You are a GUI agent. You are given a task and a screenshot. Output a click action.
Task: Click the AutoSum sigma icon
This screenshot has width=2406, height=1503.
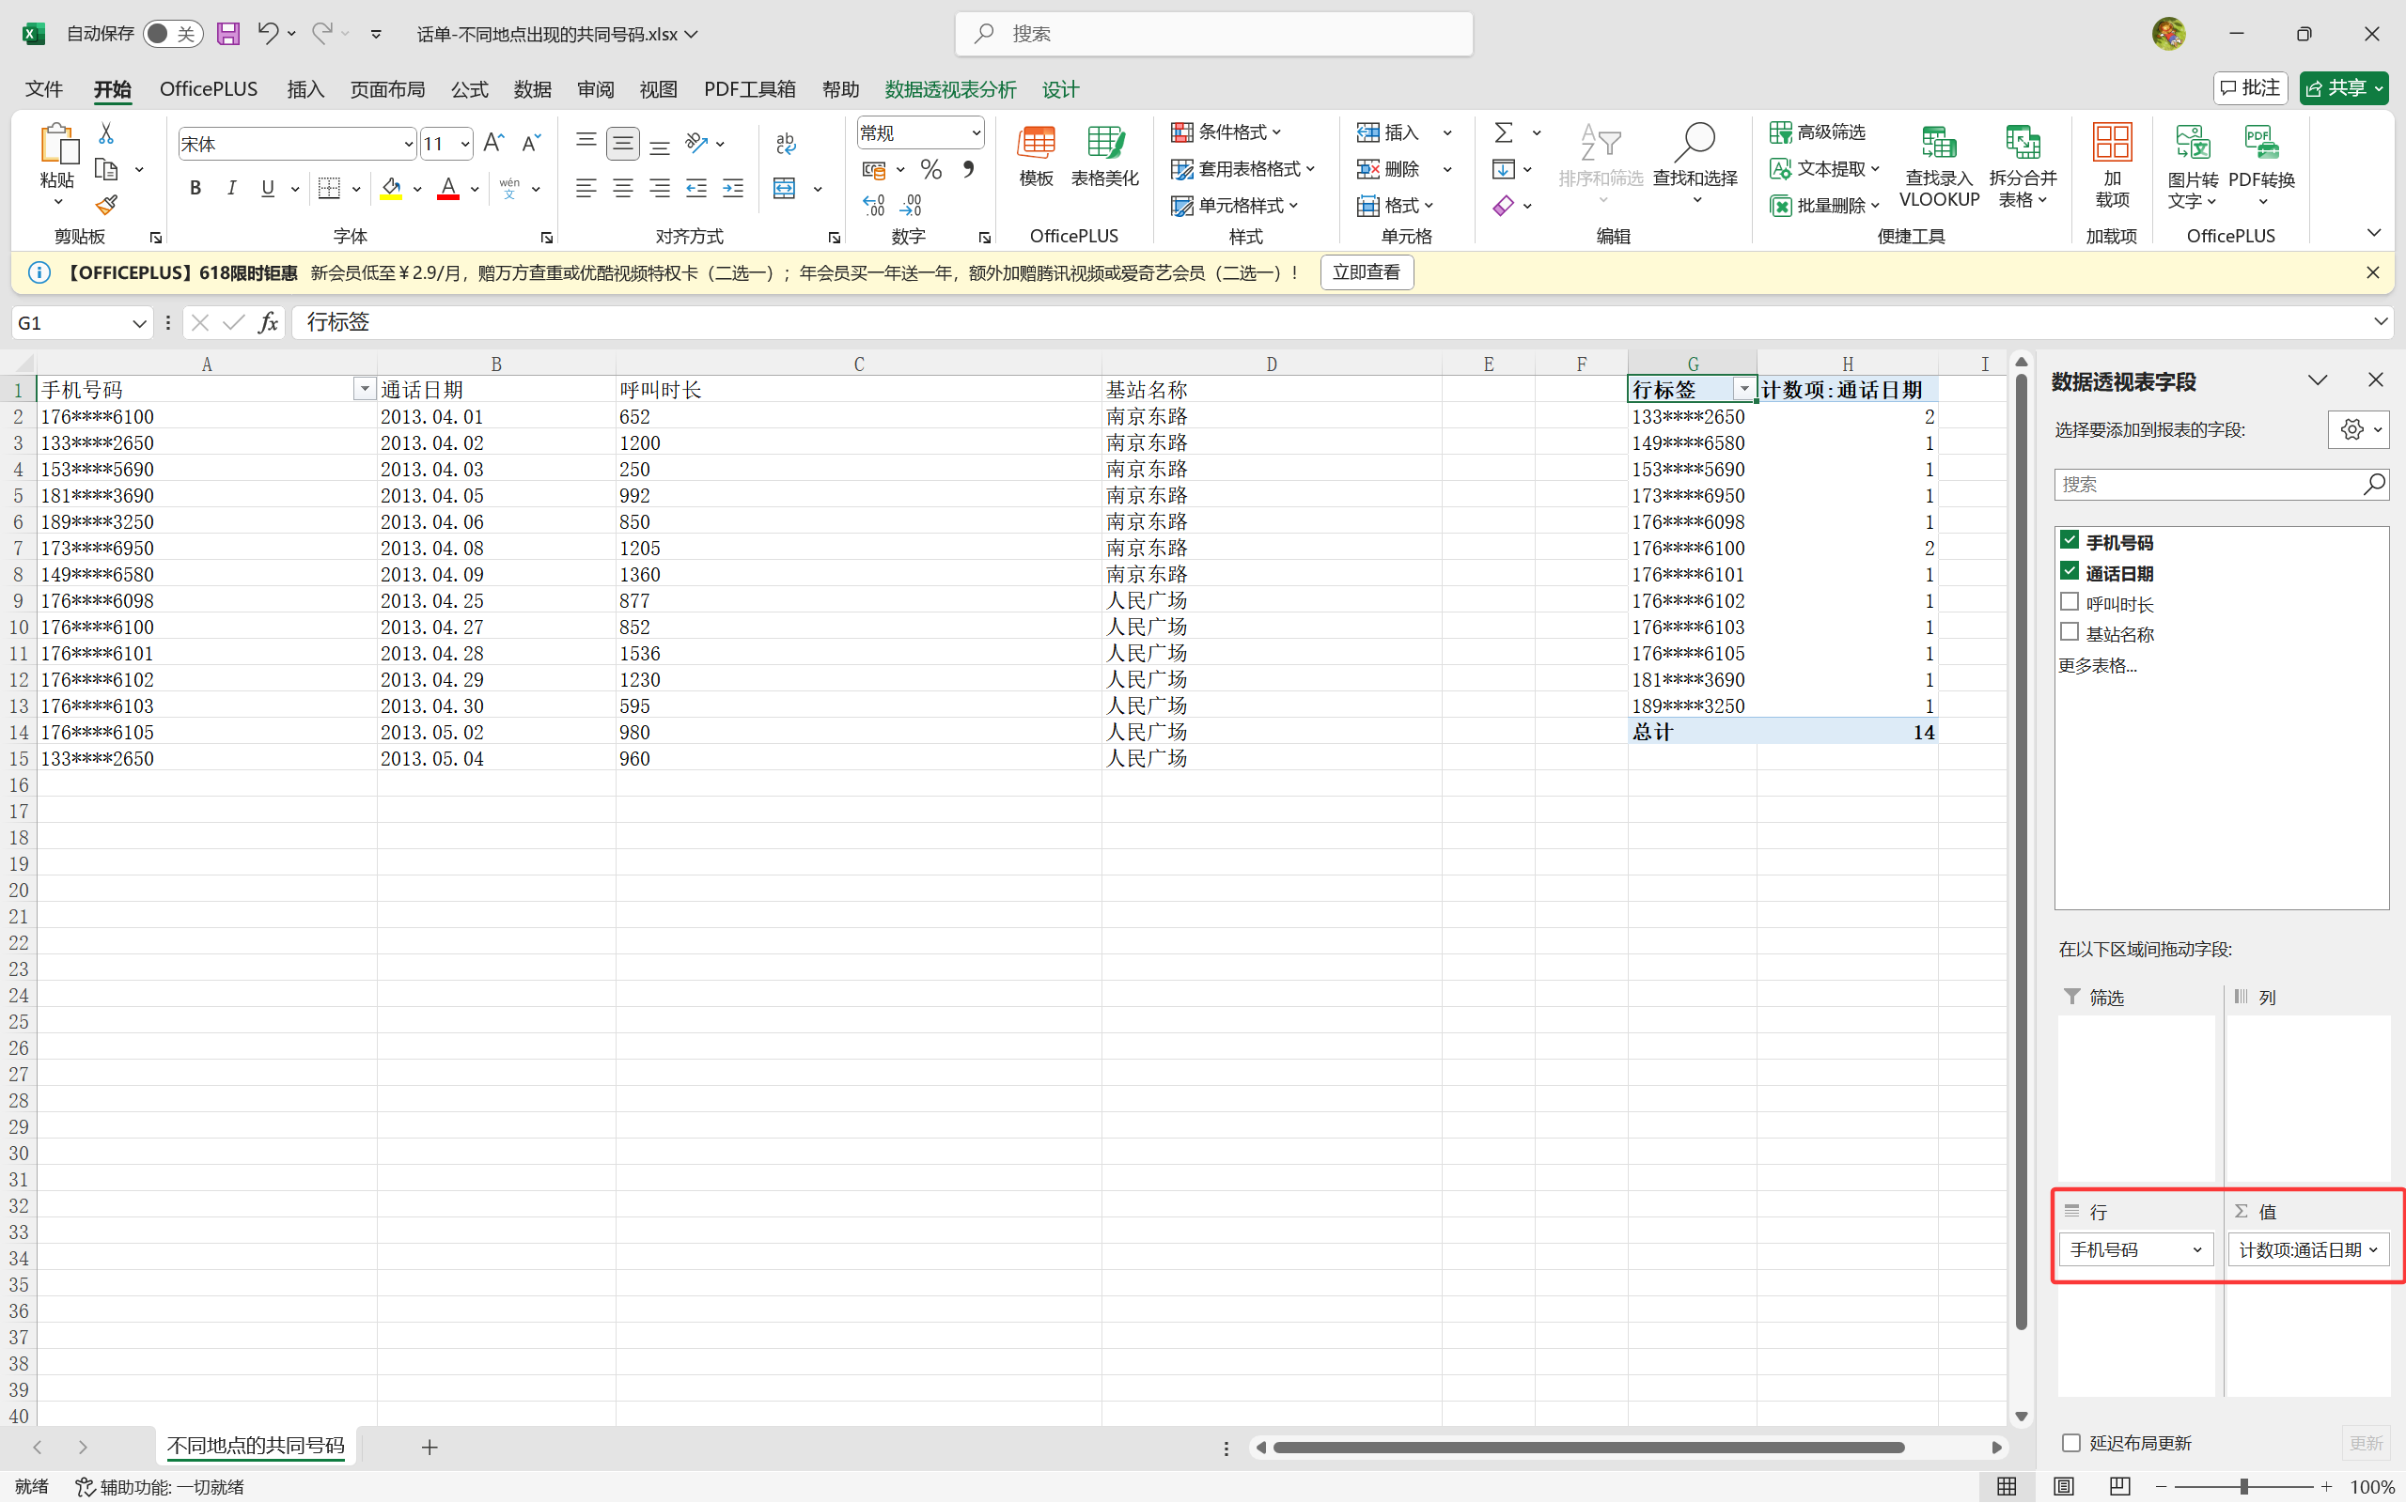tap(1503, 132)
